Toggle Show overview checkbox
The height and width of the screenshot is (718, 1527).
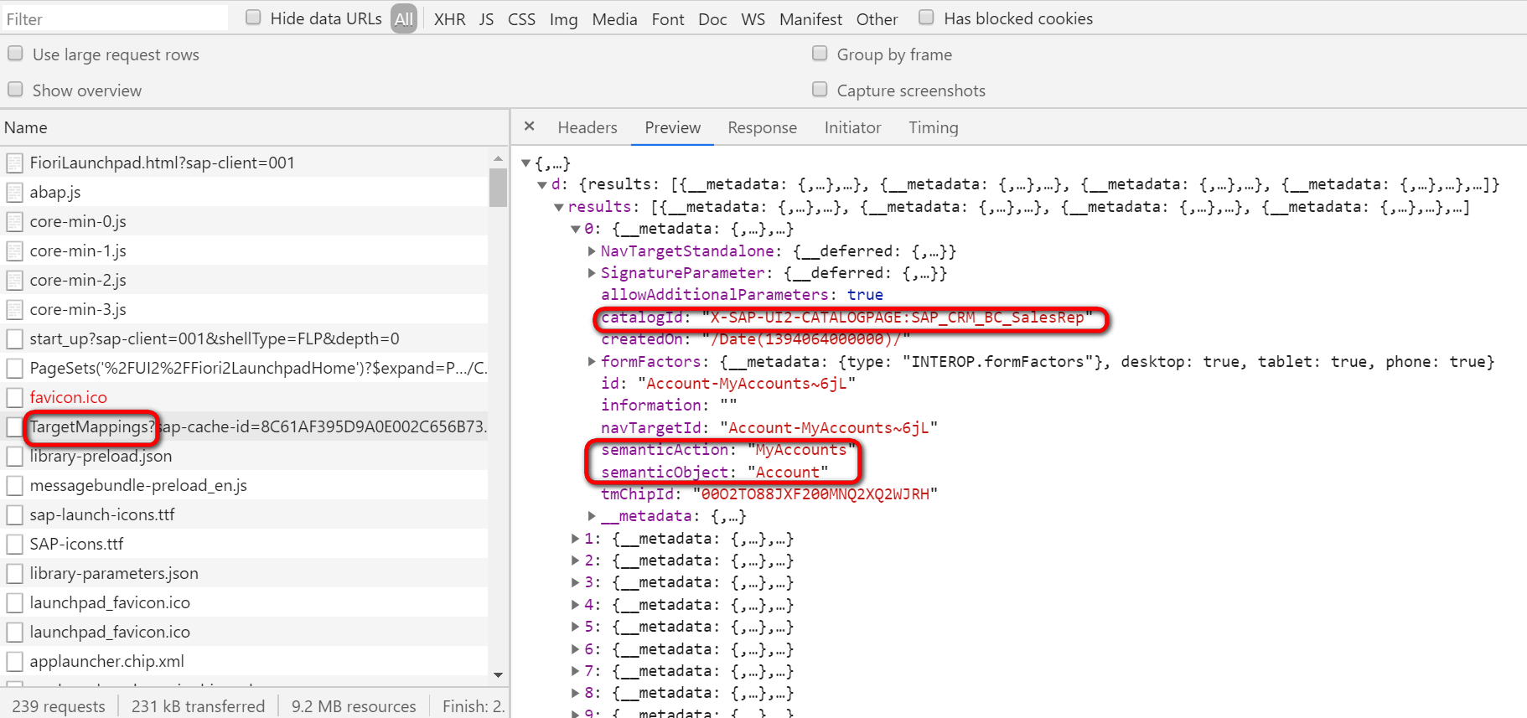pyautogui.click(x=15, y=90)
